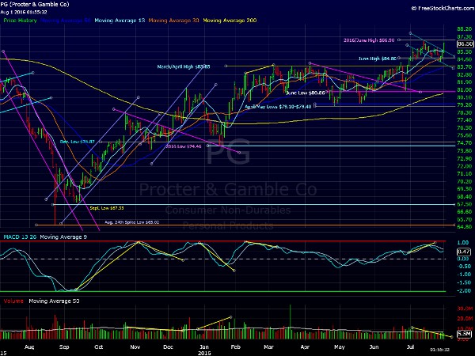Click the Jun label on the date axis
475x356 pixels.
pyautogui.click(x=374, y=347)
